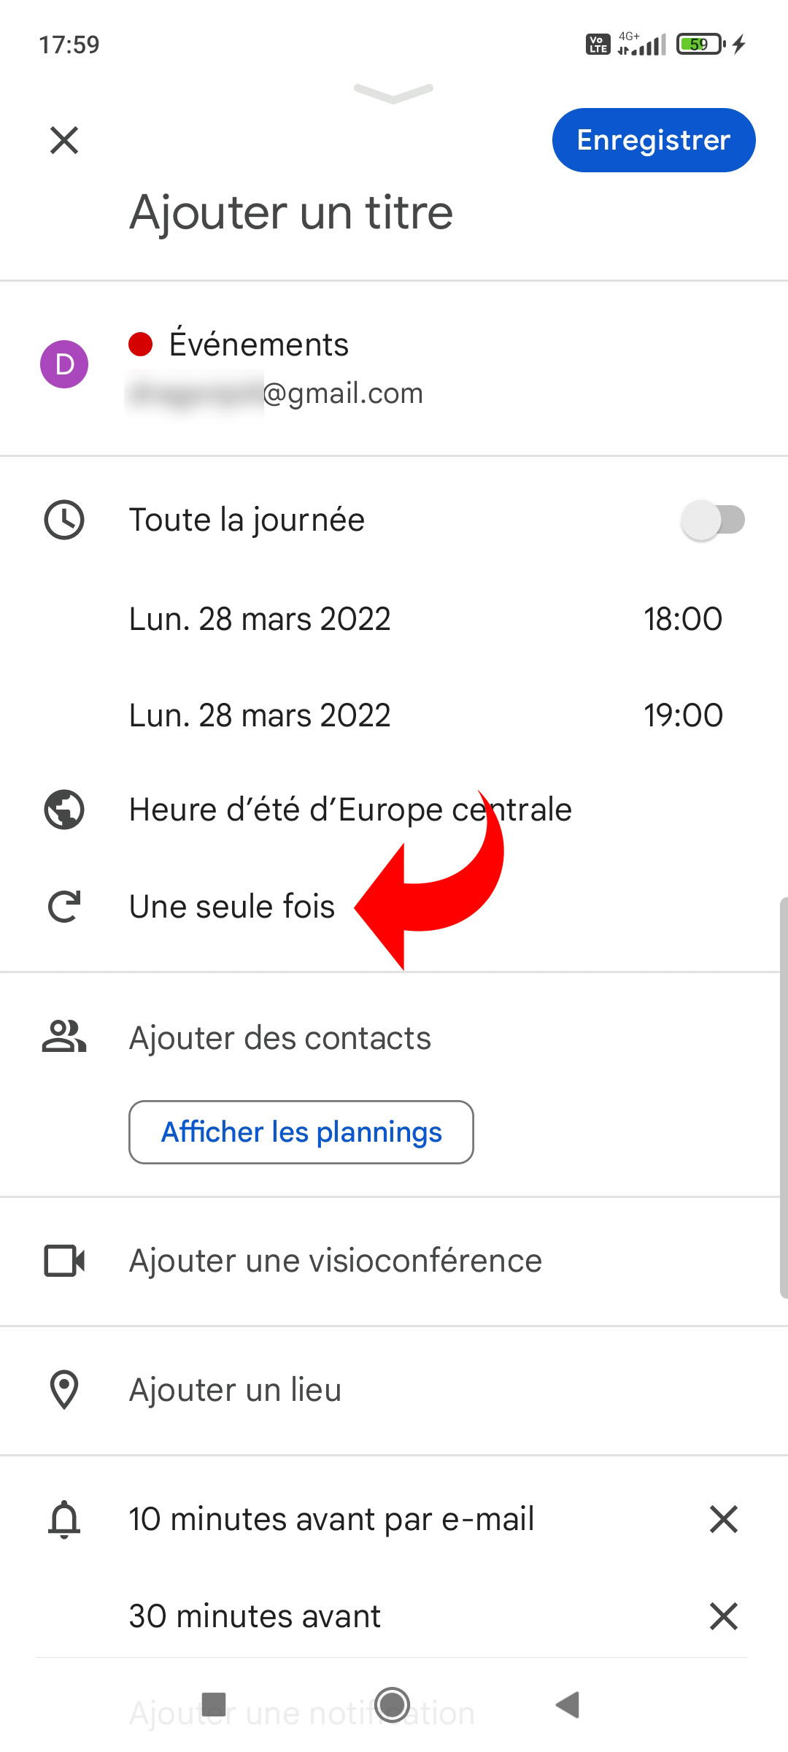The image size is (788, 1752).
Task: Tap the red Événements calendar color dot
Action: point(140,344)
